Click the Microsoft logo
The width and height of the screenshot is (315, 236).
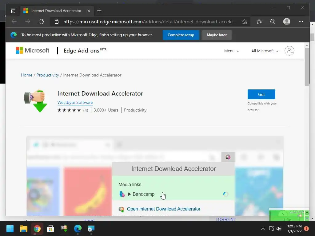pos(33,50)
